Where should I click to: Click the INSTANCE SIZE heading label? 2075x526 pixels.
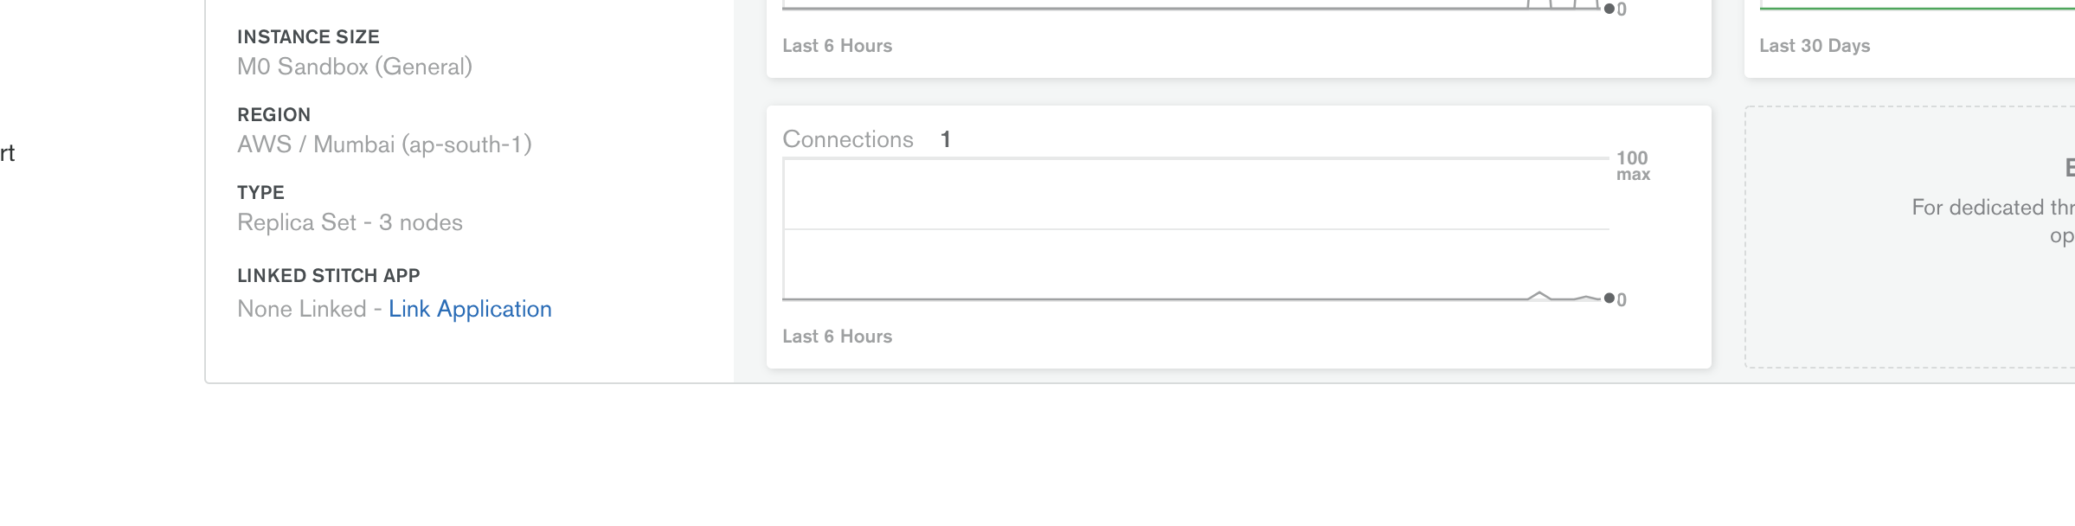(309, 36)
